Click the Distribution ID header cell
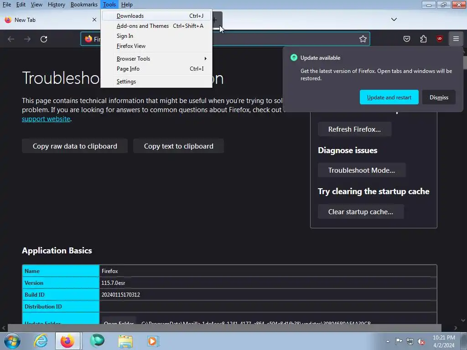467x350 pixels. (61, 307)
